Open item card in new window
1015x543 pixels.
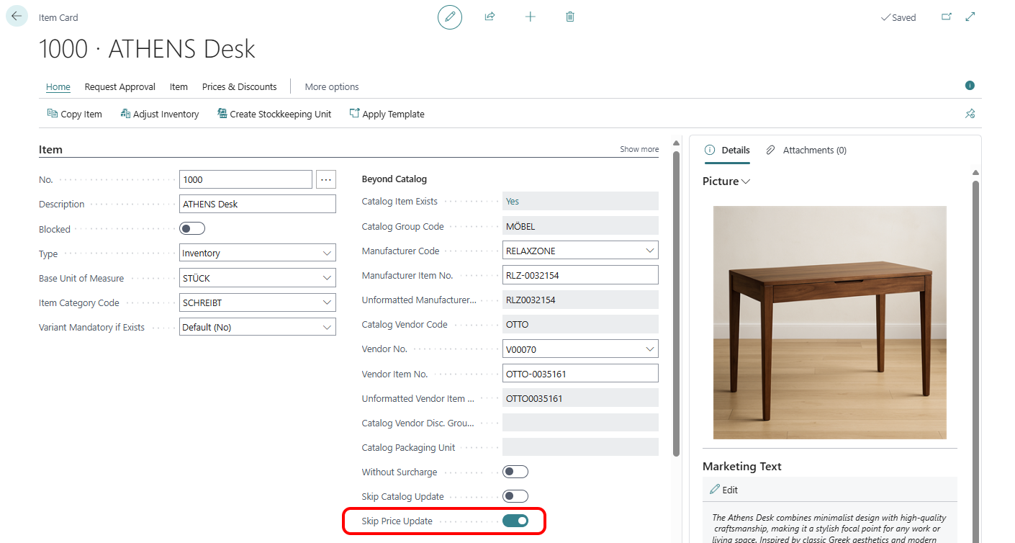coord(947,17)
